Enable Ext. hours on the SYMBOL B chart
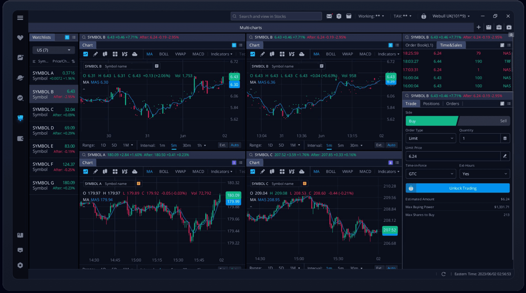526x293 pixels. 222,145
